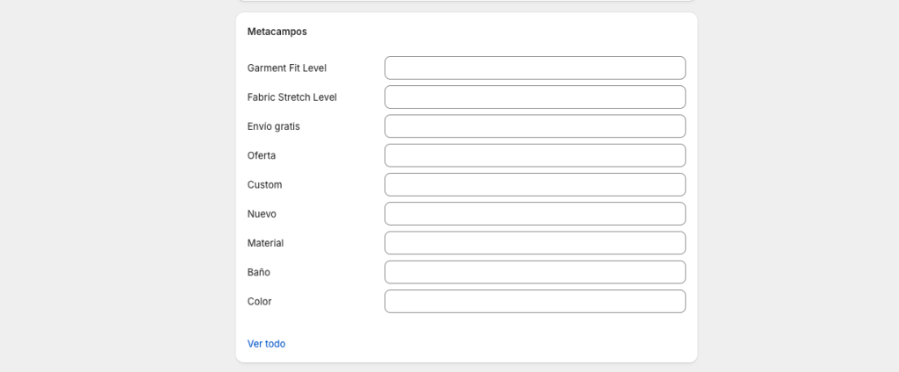Select the Envío gratis input field
Image resolution: width=899 pixels, height=372 pixels.
point(535,126)
